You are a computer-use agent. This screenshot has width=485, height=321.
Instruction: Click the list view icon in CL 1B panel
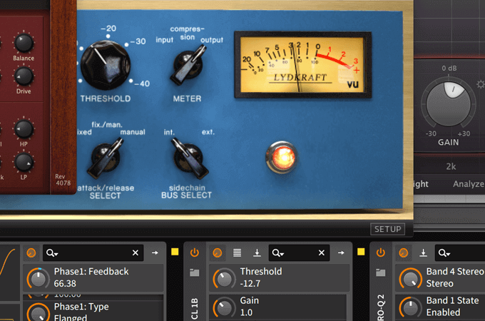(x=238, y=253)
